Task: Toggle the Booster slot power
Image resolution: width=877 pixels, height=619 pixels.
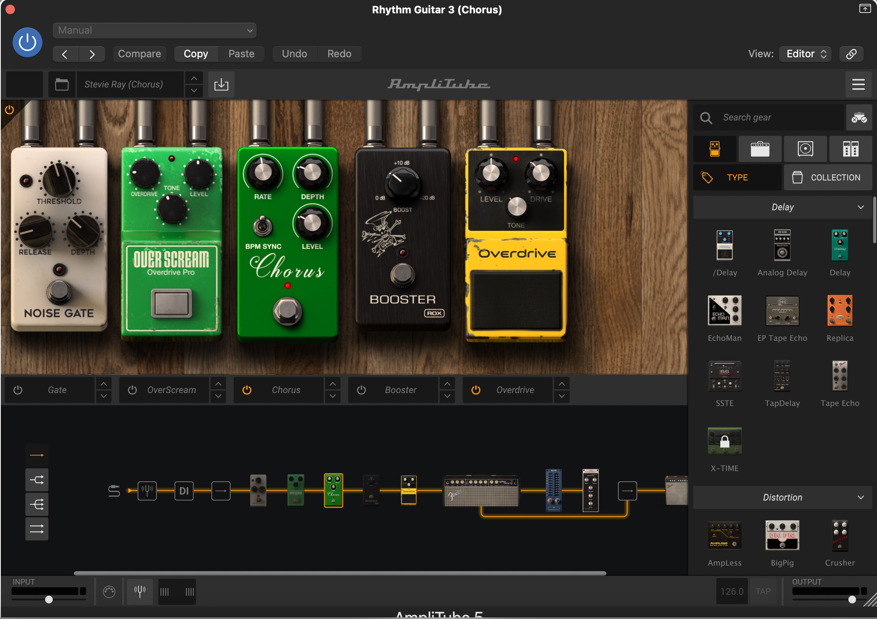Action: 362,390
